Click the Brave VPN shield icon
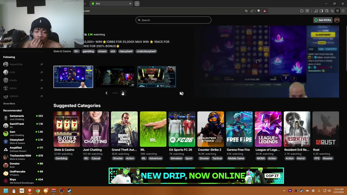 (x=338, y=11)
